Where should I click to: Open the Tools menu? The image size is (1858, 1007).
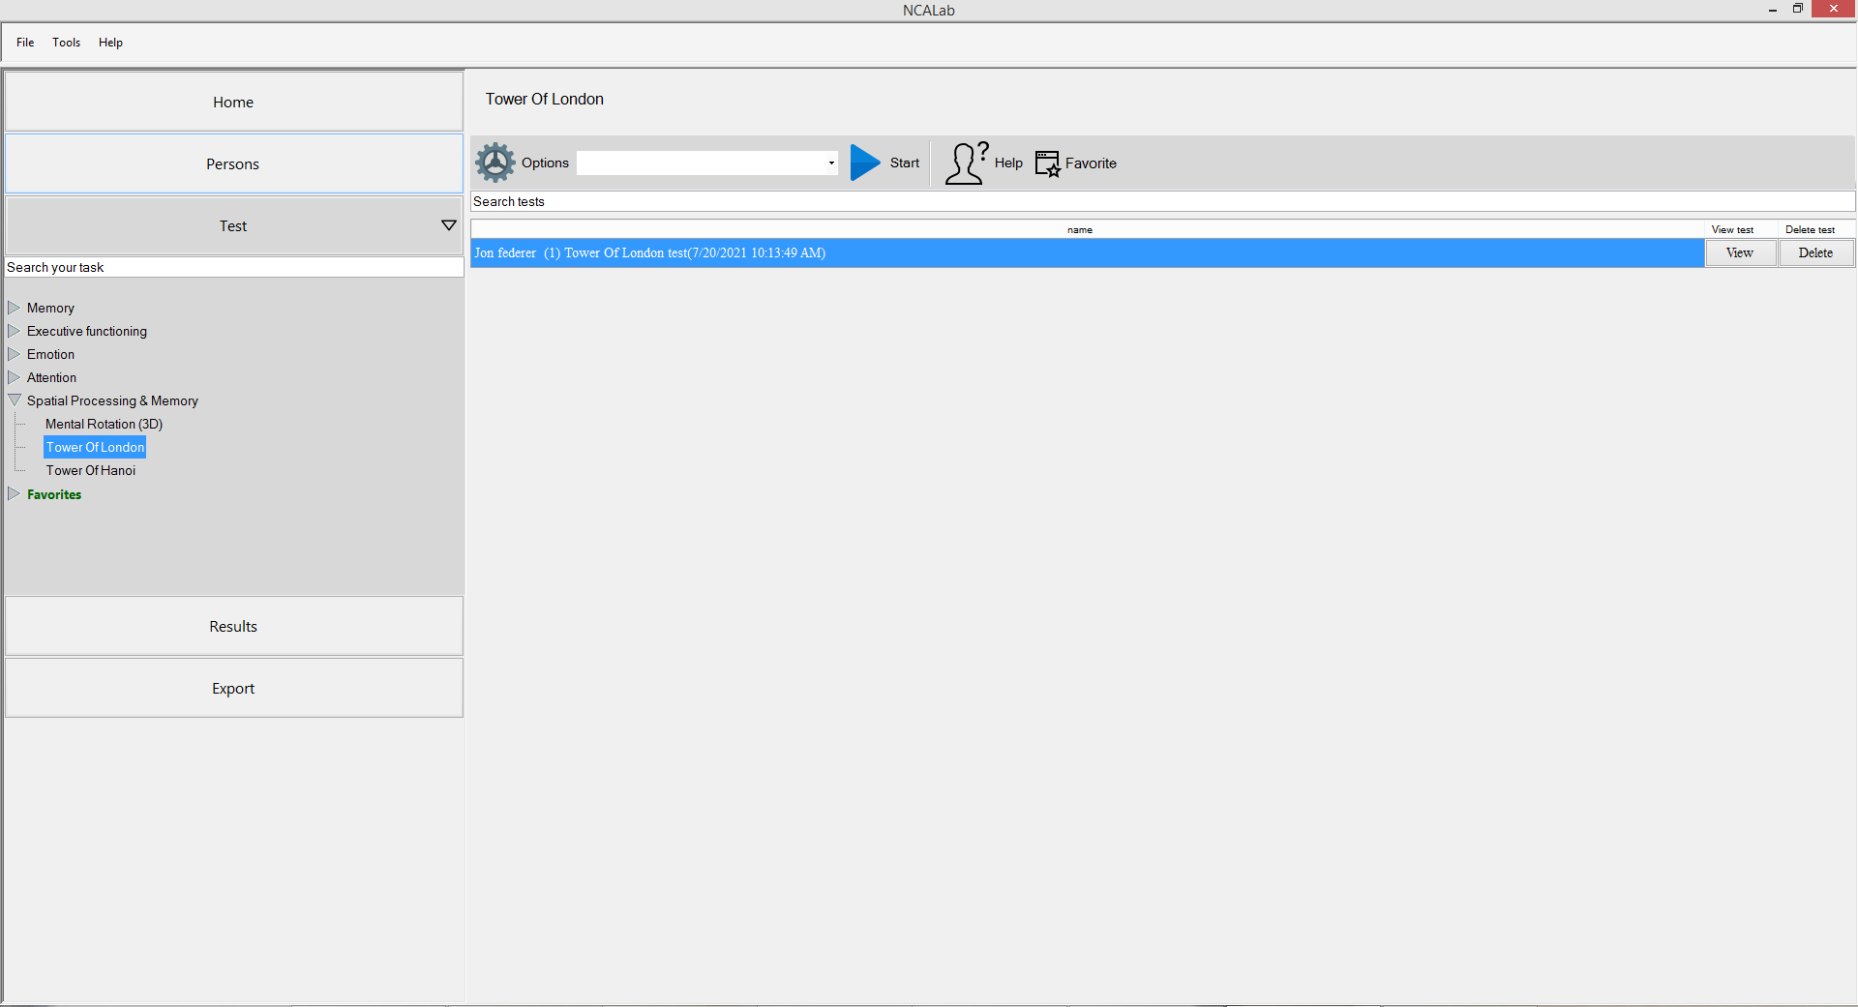(x=66, y=43)
